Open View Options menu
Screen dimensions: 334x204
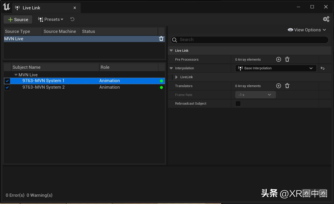point(307,30)
